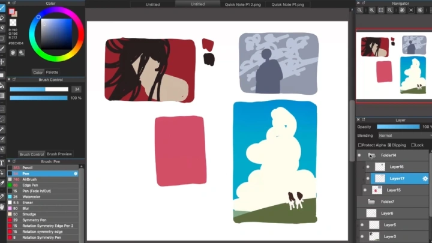The width and height of the screenshot is (432, 243).
Task: Undock the Navigator panel with the float icon
Action: pyautogui.click(x=364, y=3)
